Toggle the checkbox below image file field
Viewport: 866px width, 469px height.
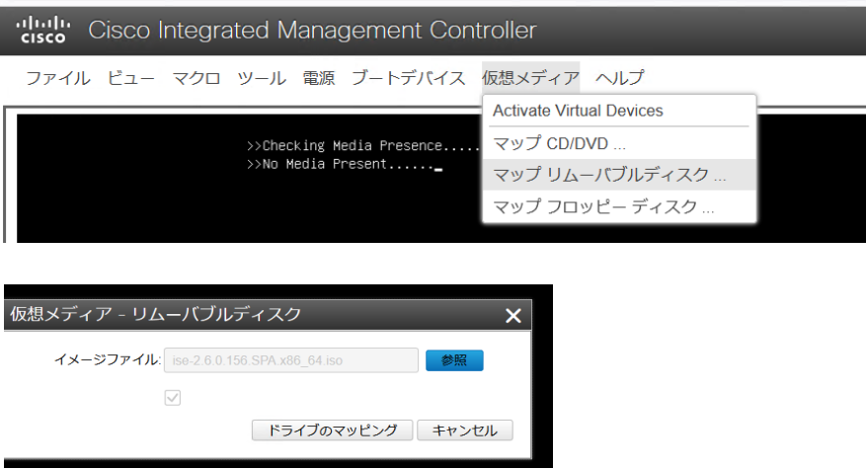pos(173,397)
